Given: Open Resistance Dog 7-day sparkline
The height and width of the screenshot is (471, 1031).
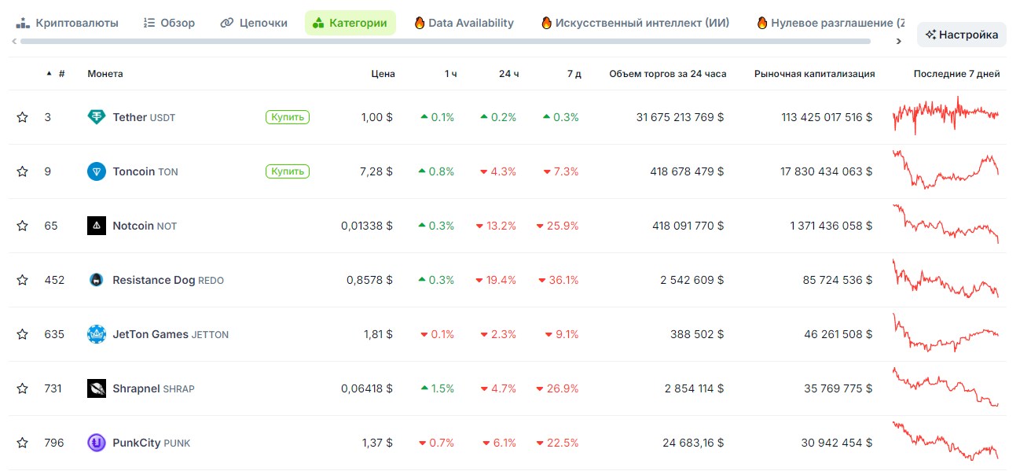Looking at the screenshot, I should click(945, 278).
